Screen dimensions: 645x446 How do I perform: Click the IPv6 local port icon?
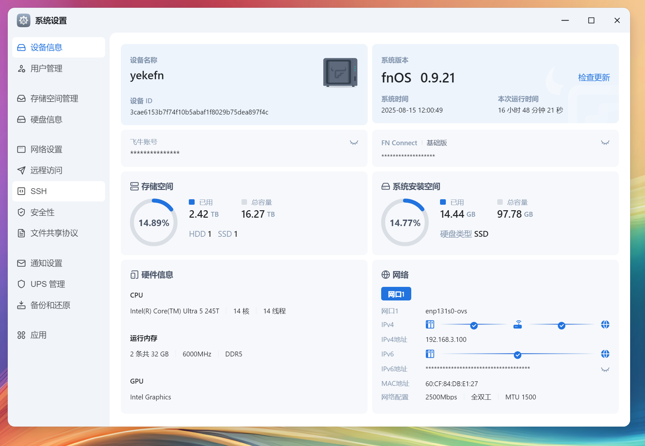(430, 354)
